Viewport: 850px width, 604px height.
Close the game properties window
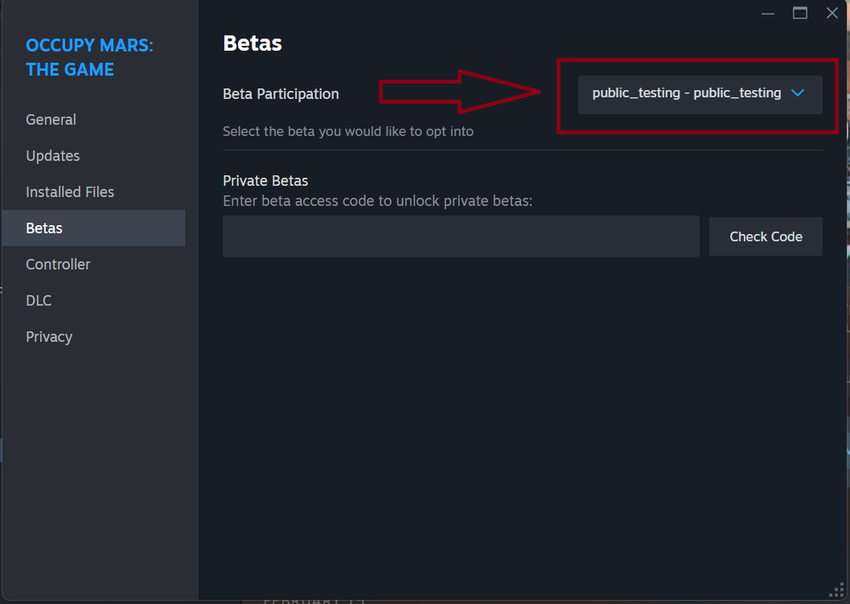[x=832, y=13]
